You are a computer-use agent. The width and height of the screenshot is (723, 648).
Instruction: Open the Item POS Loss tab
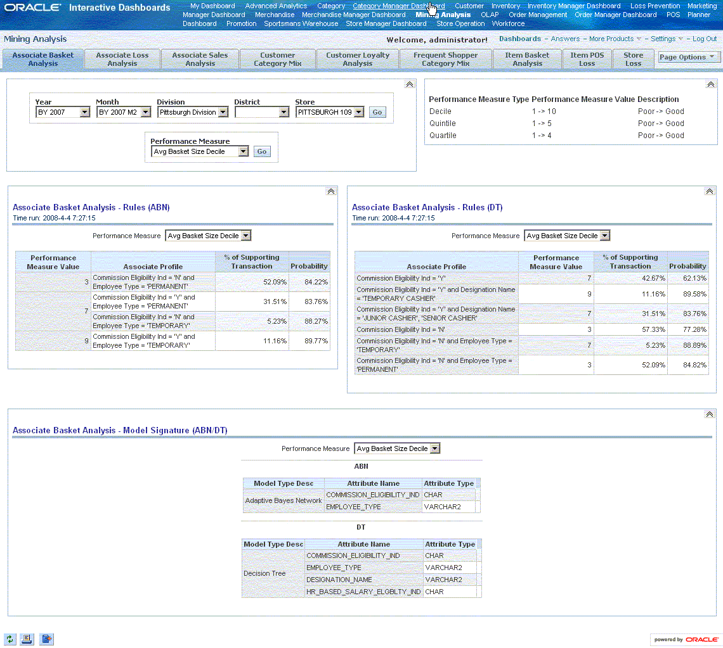coord(587,59)
